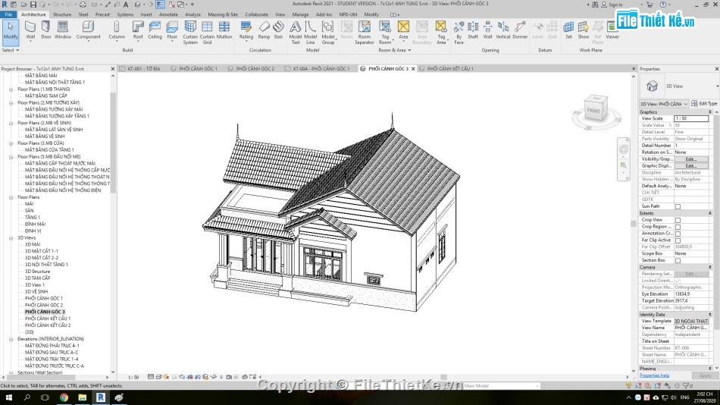
Task: Open PHỐI CẢNH GÓC 2 in Project Browser
Action: click(x=44, y=305)
